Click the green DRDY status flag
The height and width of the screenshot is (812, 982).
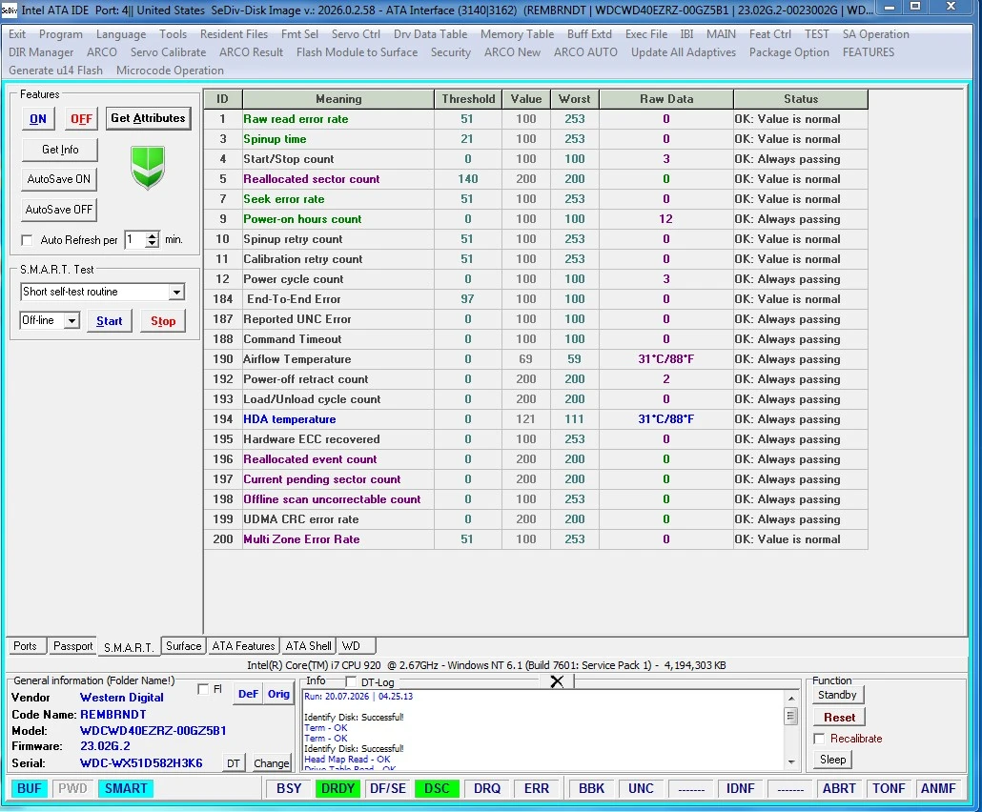click(x=338, y=789)
